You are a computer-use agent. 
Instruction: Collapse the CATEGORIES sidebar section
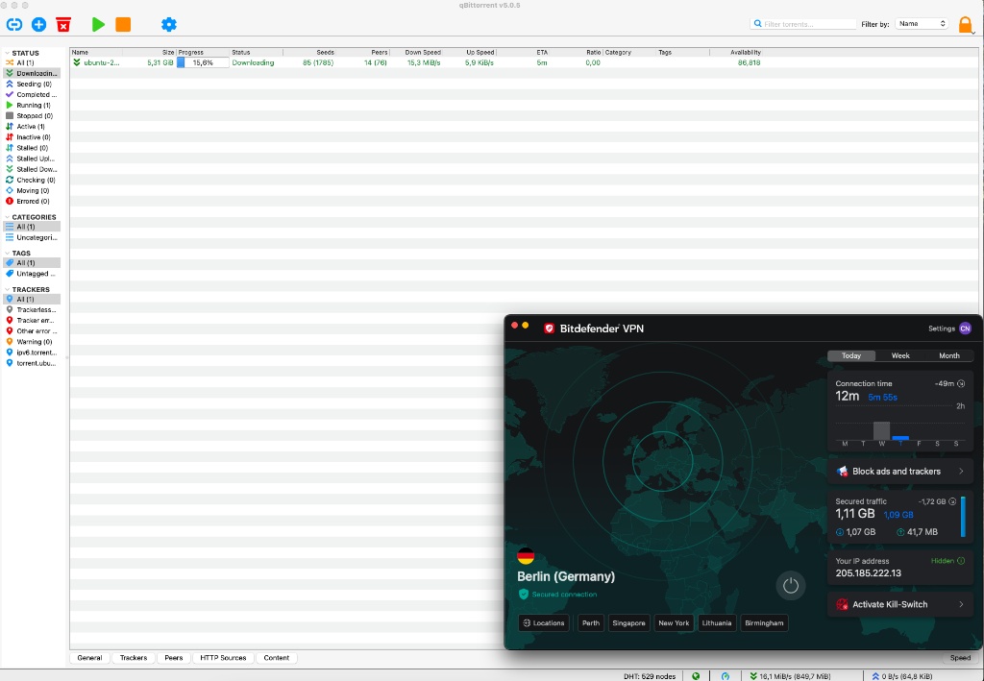(x=8, y=217)
